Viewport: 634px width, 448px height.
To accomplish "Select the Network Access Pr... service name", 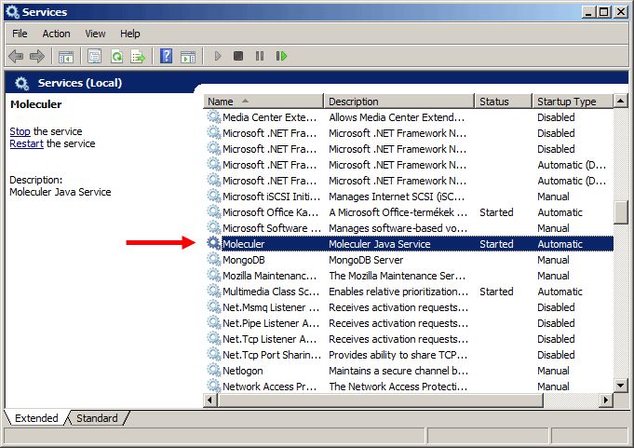I will 270,387.
